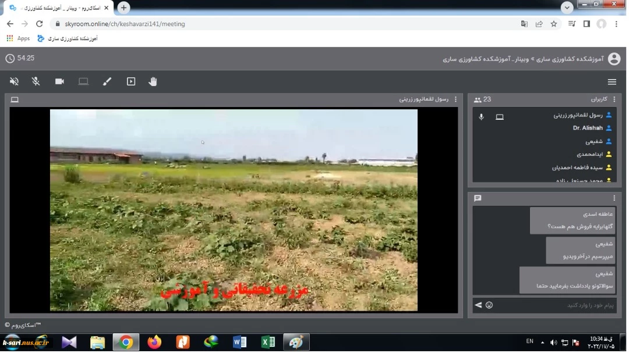The image size is (629, 353).
Task: Reload the Skyroom page
Action: (x=40, y=24)
